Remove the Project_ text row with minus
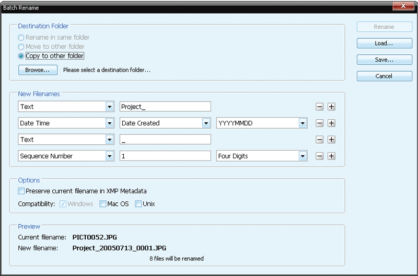This screenshot has height=276, width=418. [319, 107]
